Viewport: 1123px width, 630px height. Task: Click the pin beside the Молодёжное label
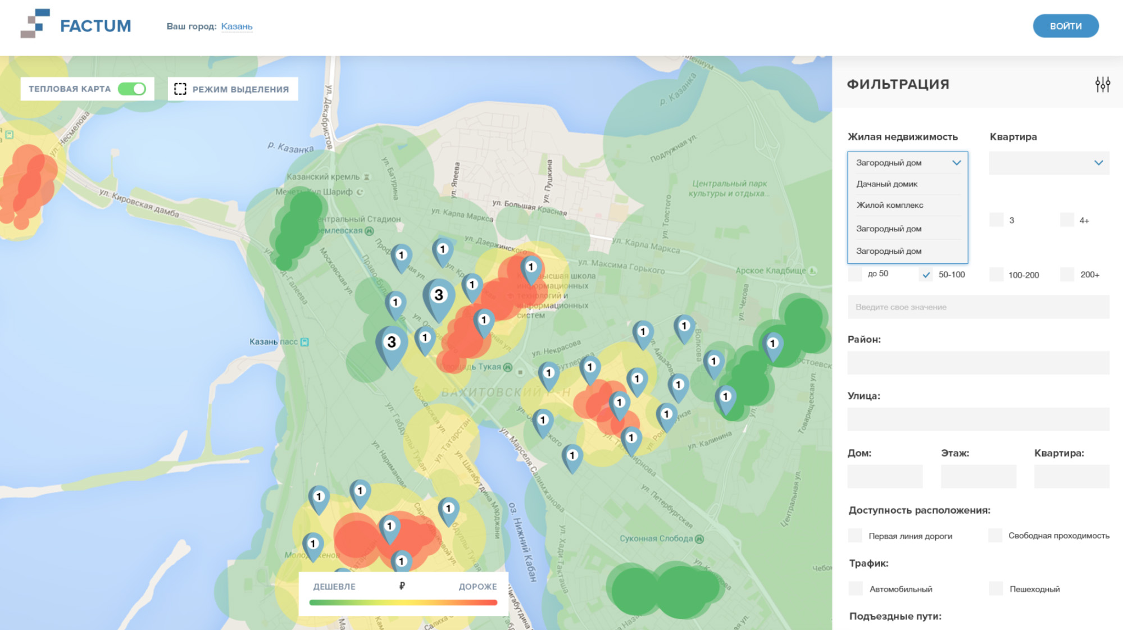click(x=313, y=547)
